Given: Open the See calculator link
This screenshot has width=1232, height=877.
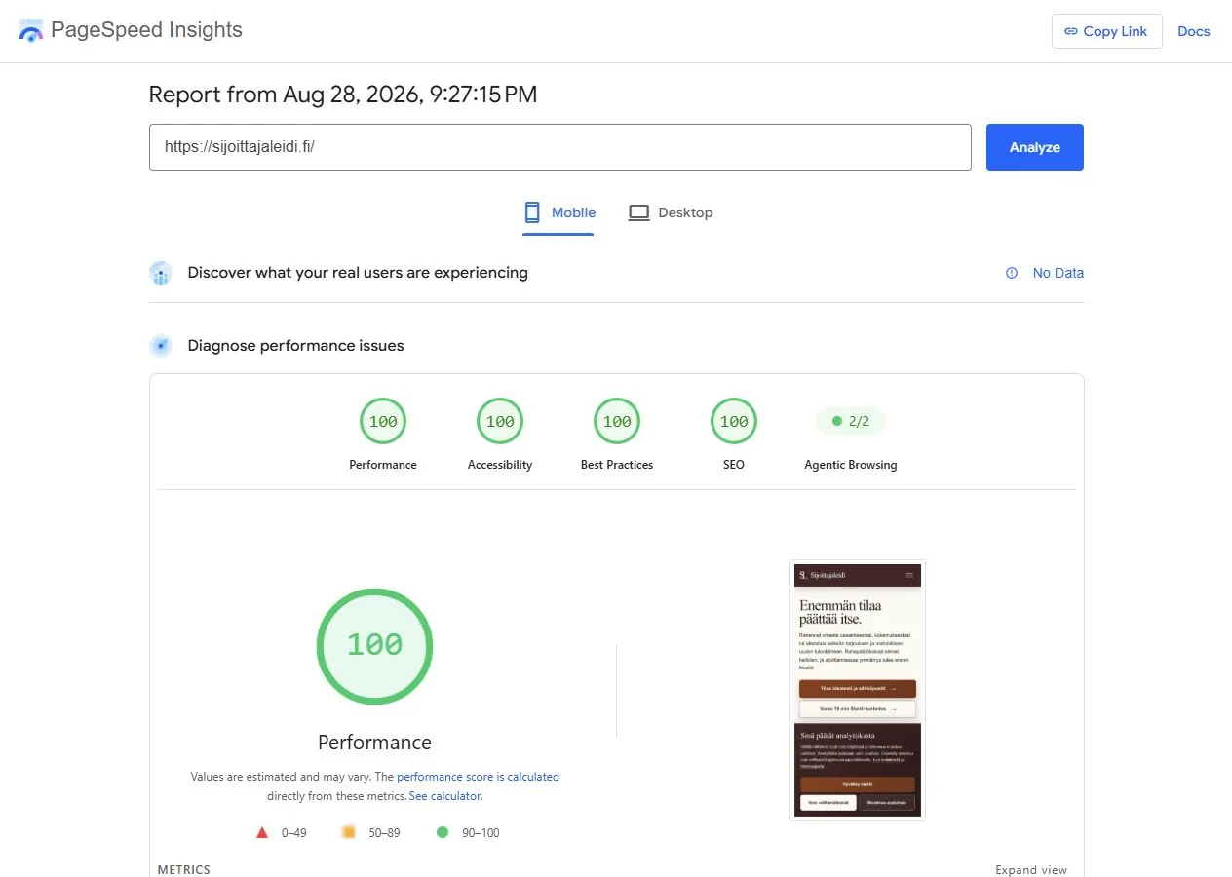Looking at the screenshot, I should 444,796.
